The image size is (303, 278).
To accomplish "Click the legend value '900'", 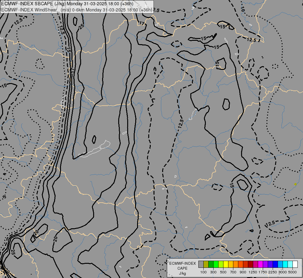I will click(x=243, y=272).
